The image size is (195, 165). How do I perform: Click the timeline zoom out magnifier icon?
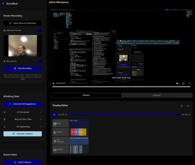(182, 106)
